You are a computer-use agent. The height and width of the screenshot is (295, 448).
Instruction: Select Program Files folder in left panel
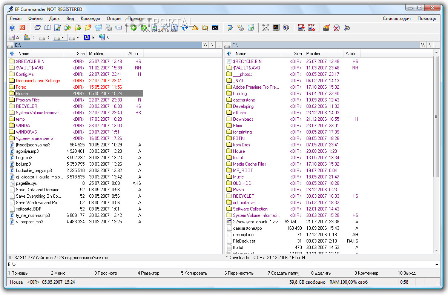28,100
